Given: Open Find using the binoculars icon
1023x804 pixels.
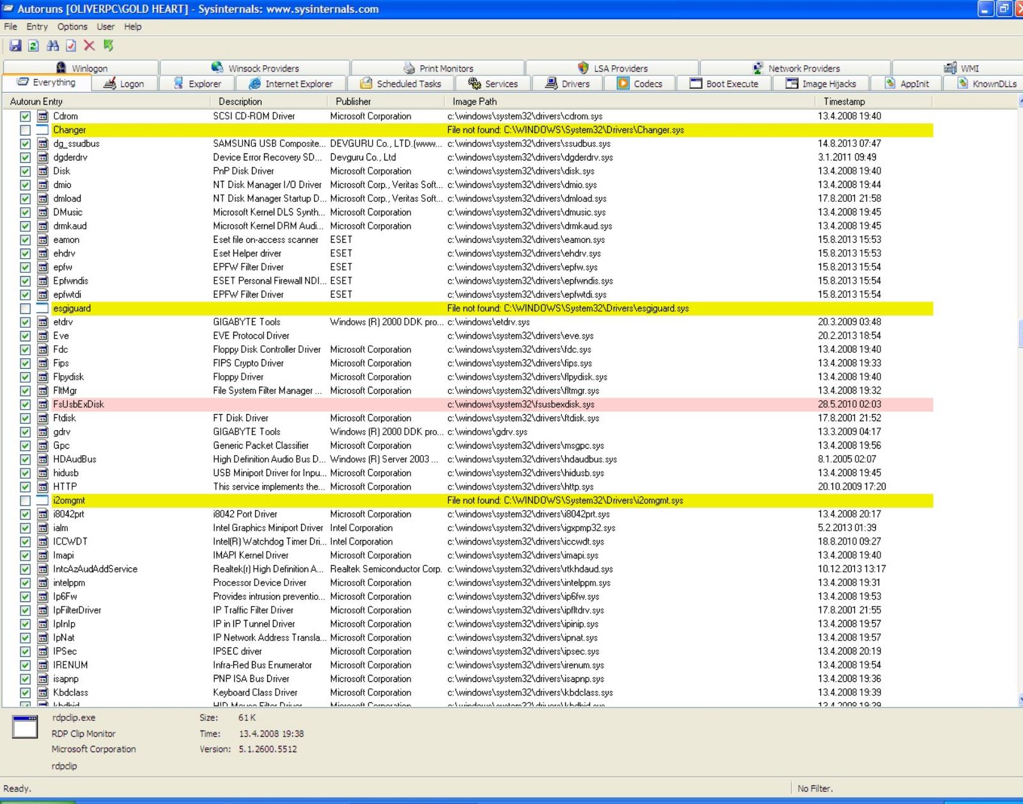Looking at the screenshot, I should pyautogui.click(x=52, y=45).
